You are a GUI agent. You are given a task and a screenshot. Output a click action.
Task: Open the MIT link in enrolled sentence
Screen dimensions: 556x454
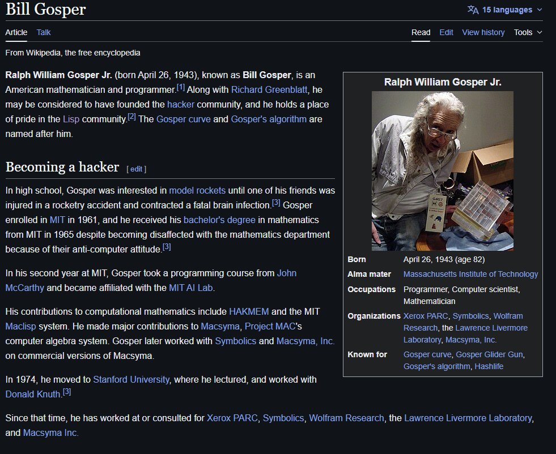click(x=57, y=220)
